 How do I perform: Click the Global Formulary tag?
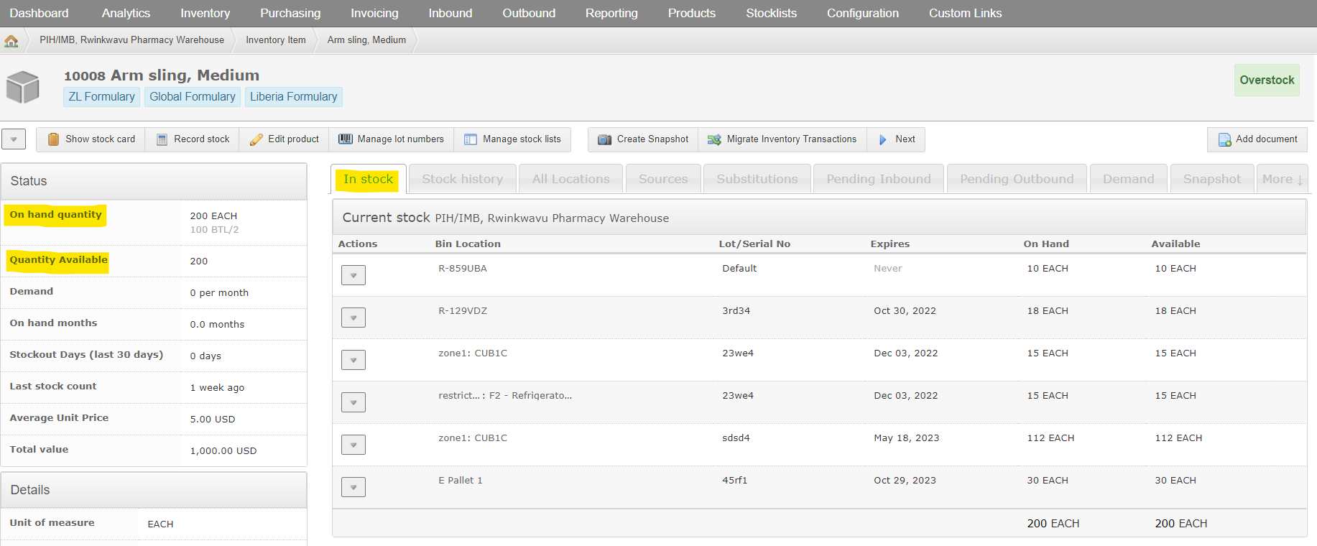coord(193,97)
